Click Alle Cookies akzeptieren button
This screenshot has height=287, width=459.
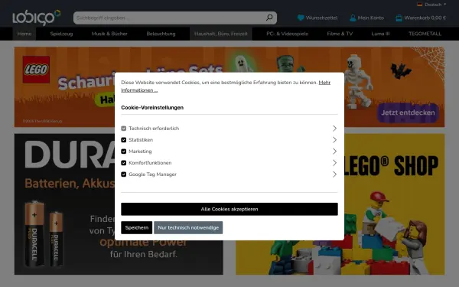(x=229, y=209)
